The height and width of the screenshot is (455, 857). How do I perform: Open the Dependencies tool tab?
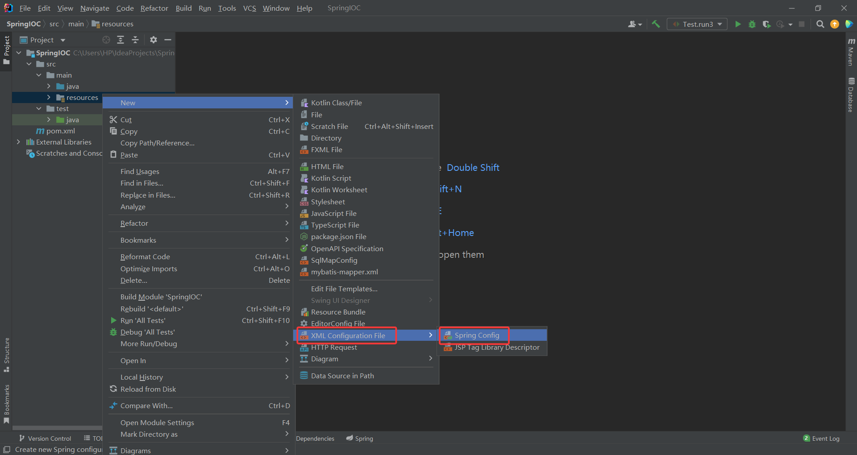(x=315, y=438)
